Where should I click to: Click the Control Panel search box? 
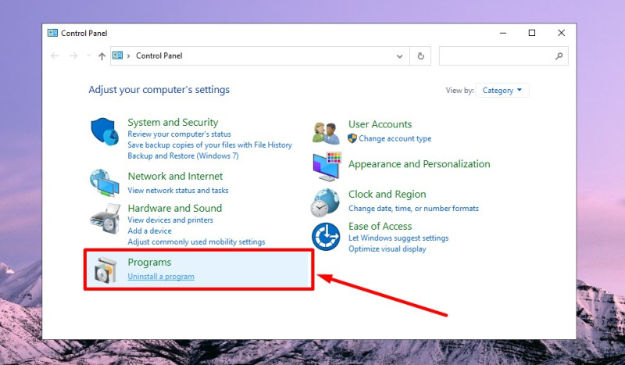point(497,56)
